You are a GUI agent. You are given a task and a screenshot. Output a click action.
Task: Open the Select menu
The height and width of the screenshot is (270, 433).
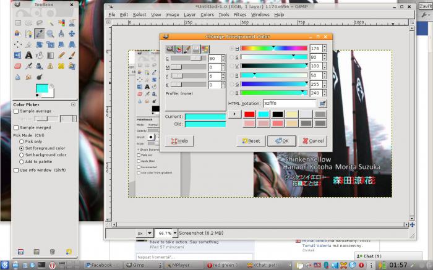[x=139, y=15]
